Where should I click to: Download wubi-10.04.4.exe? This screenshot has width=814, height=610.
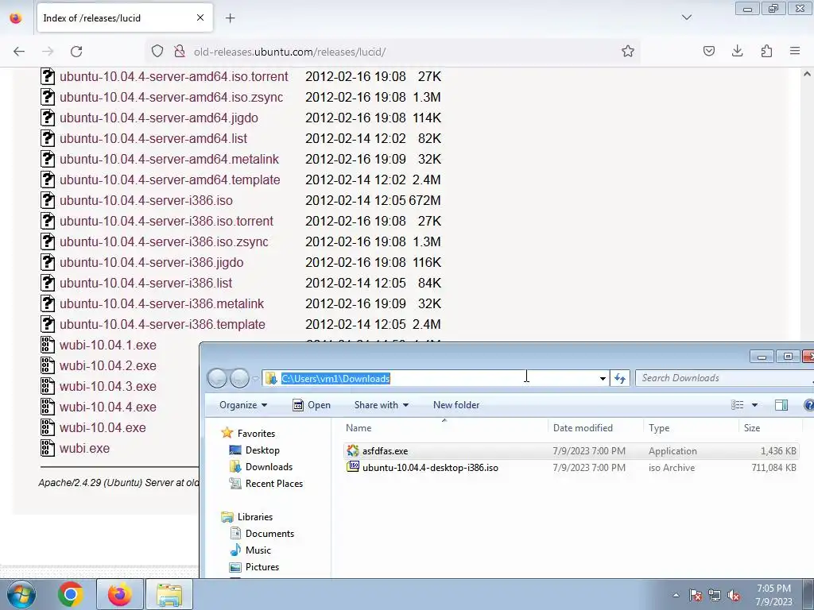pyautogui.click(x=108, y=407)
